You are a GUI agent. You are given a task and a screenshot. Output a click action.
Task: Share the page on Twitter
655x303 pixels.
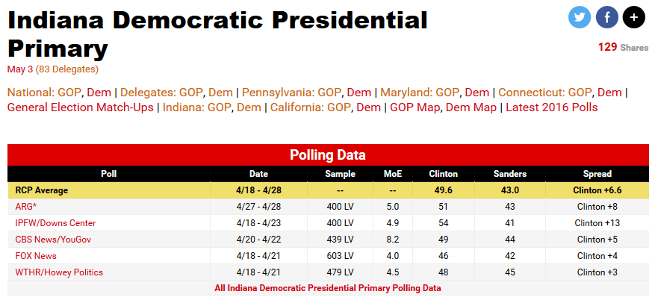580,17
